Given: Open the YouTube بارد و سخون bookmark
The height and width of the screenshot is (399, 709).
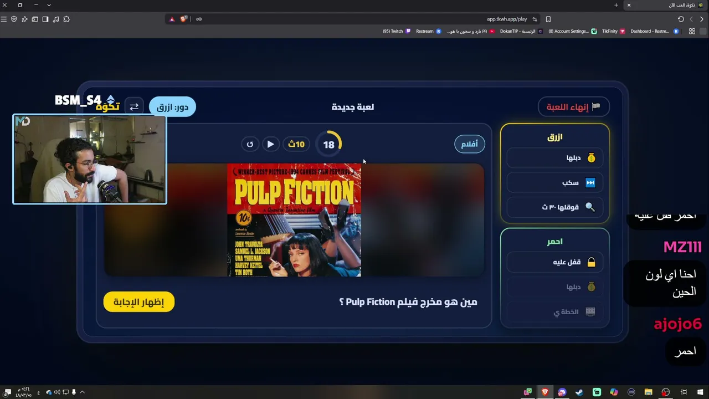Looking at the screenshot, I should [471, 31].
